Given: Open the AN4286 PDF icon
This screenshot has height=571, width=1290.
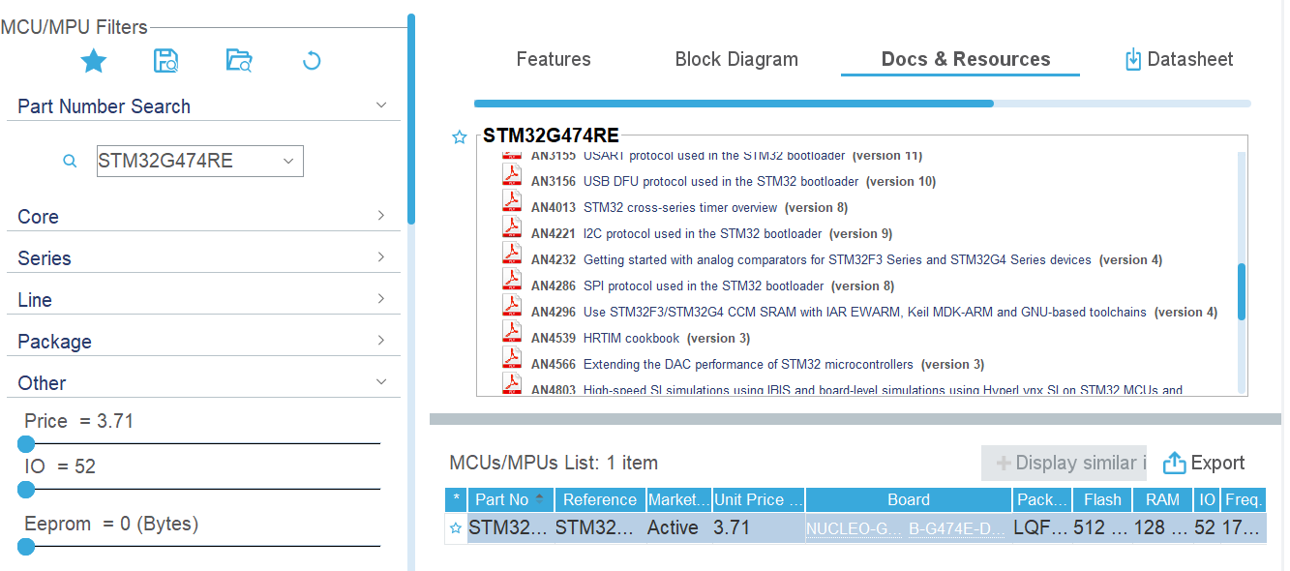Looking at the screenshot, I should 512,280.
